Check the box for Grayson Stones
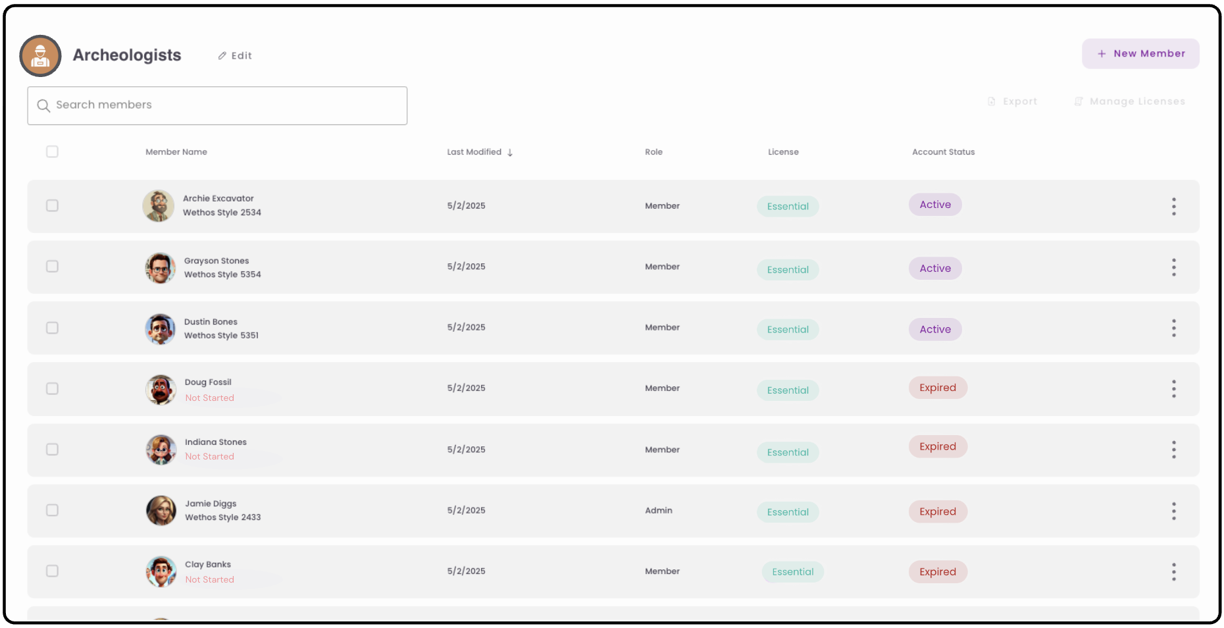 pyautogui.click(x=52, y=266)
